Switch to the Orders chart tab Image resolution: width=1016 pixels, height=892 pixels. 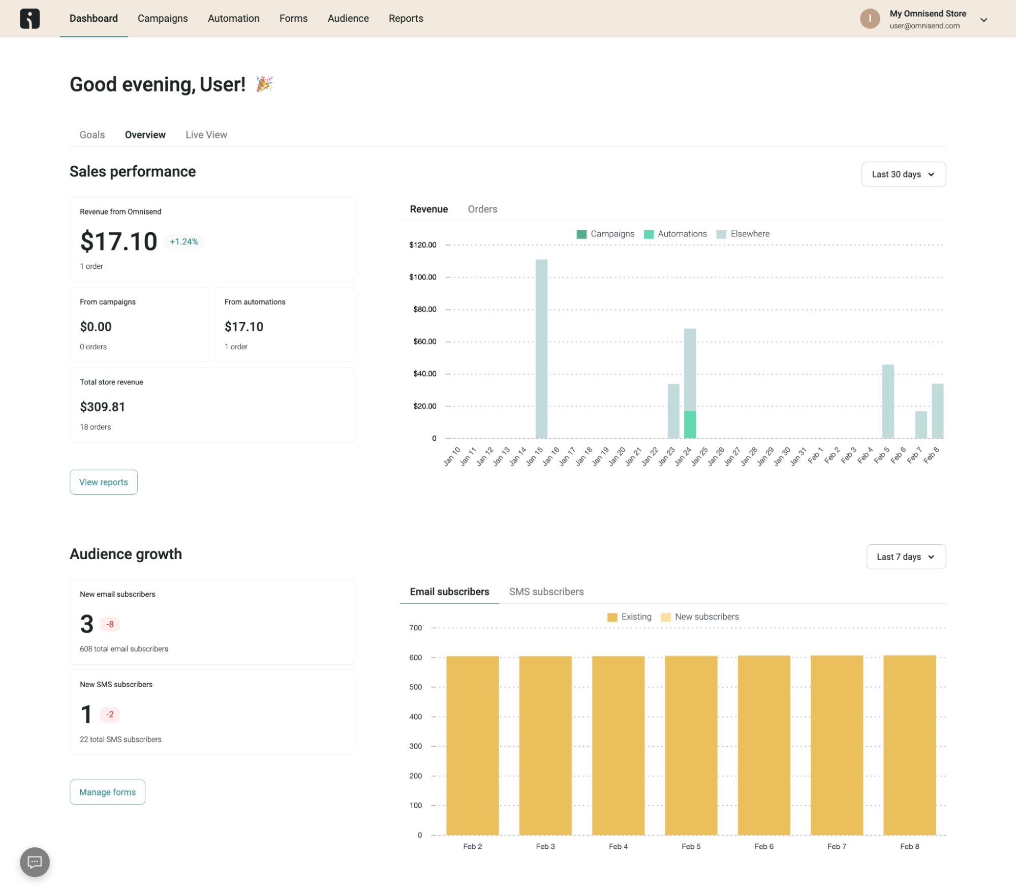pyautogui.click(x=482, y=209)
